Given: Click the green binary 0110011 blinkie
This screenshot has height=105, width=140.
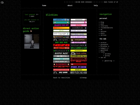Looking at the screenshot, I should point(79,48).
